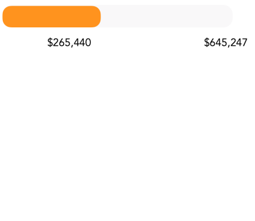Click the comma in the $645,247 label
The width and height of the screenshot is (255, 221).
pyautogui.click(x=229, y=46)
